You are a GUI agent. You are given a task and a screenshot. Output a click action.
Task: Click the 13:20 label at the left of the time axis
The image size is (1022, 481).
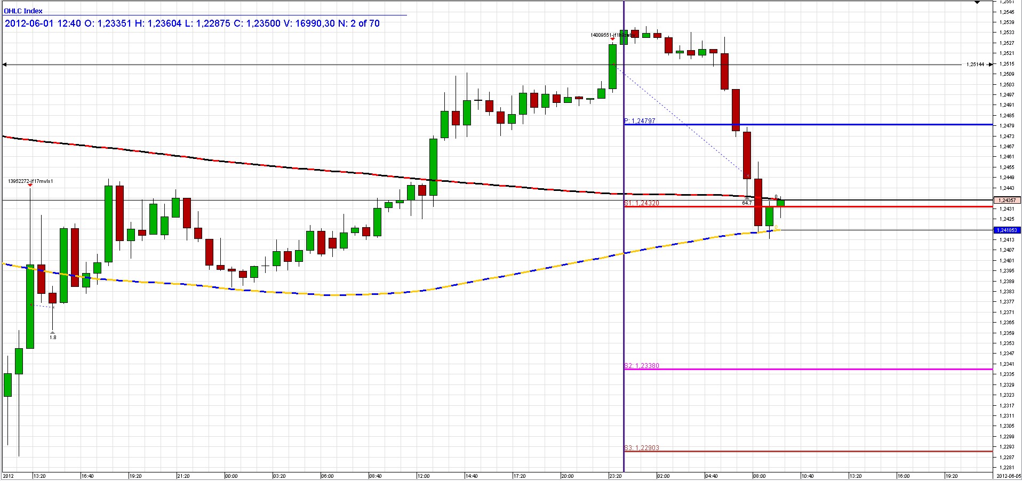[x=39, y=476]
